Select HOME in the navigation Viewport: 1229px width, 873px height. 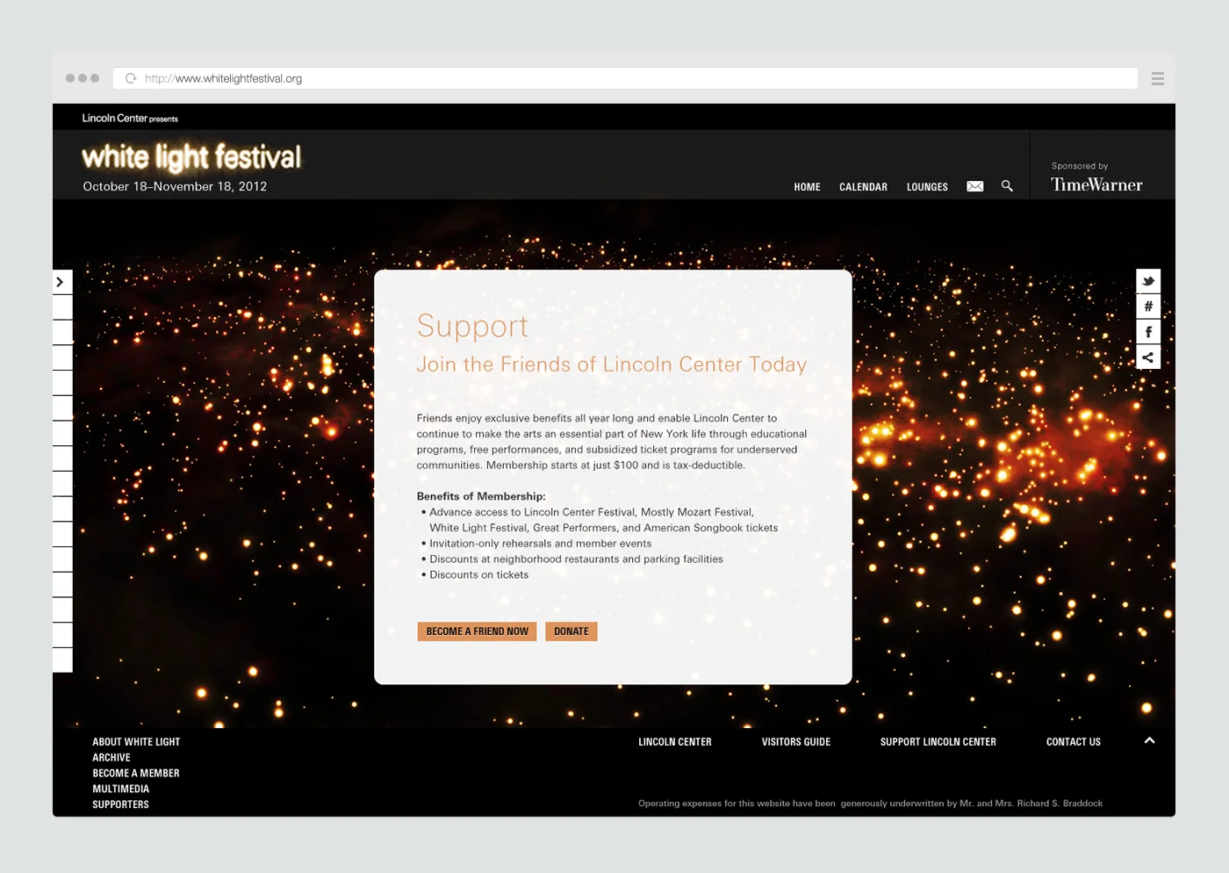click(807, 186)
